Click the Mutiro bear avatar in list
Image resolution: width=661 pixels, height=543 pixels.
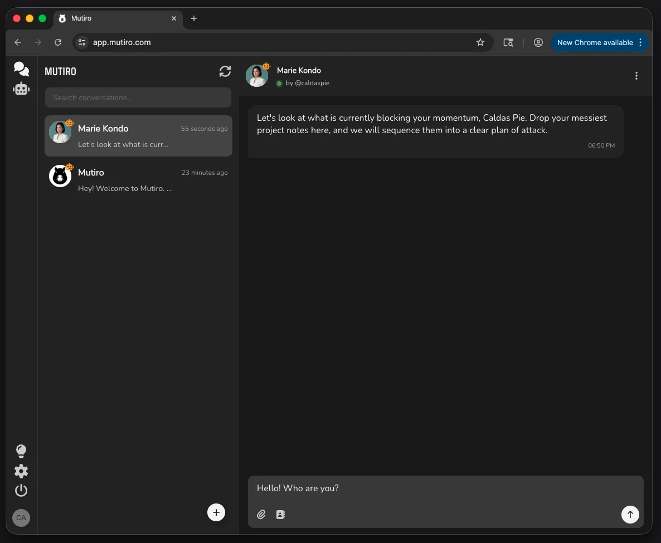pyautogui.click(x=60, y=176)
